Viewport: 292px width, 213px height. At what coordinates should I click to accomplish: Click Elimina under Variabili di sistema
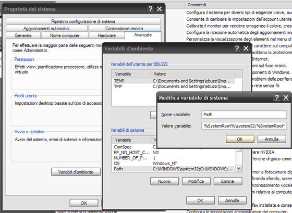(x=228, y=181)
